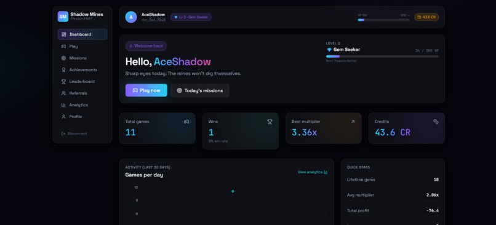Click the trophy icon on Wins card
The width and height of the screenshot is (496, 225).
point(270,122)
